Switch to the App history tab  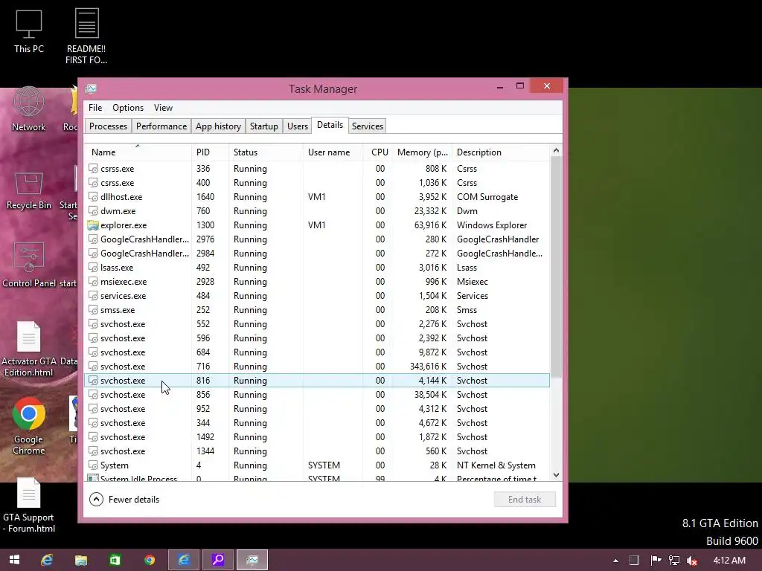point(218,126)
